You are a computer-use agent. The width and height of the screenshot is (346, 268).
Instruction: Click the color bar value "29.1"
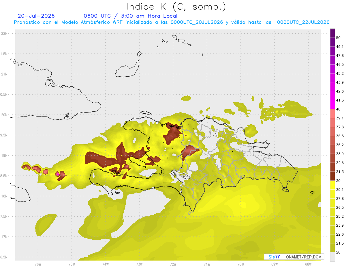click(x=340, y=190)
